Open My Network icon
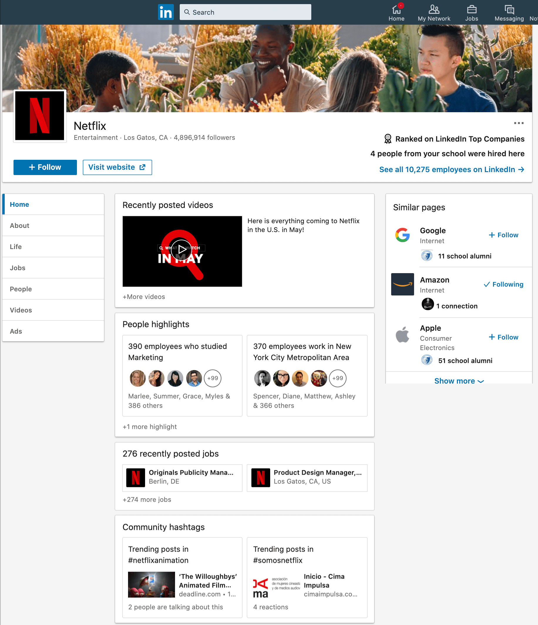Screen dimensions: 538x625 pyautogui.click(x=434, y=12)
